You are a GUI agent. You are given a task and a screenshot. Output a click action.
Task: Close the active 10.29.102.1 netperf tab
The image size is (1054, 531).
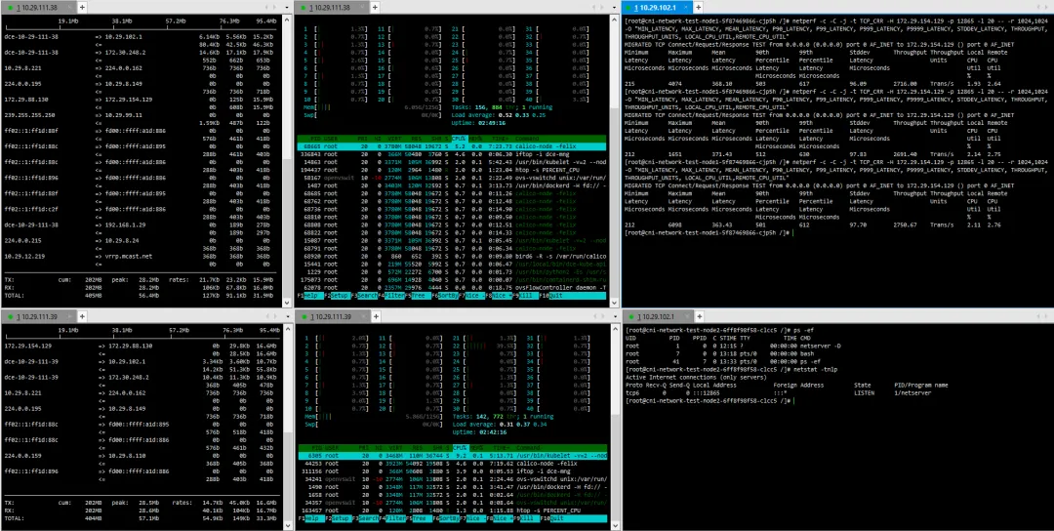[686, 7]
